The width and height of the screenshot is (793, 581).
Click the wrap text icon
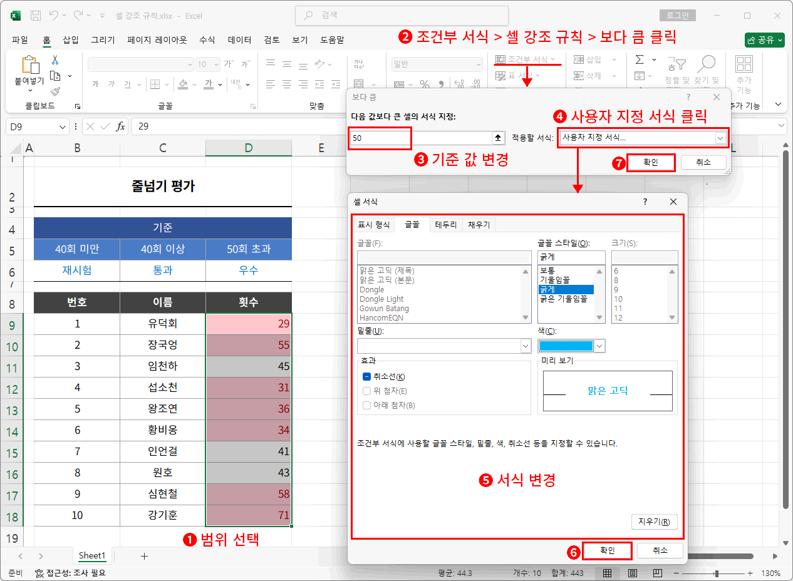click(359, 64)
